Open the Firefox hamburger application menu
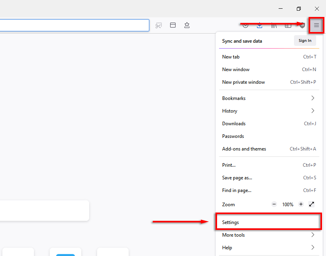This screenshot has height=256, width=326. (x=316, y=25)
